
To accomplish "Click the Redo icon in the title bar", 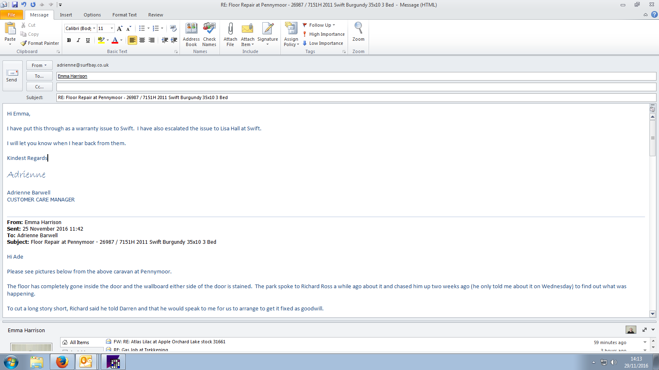I will 33,5.
